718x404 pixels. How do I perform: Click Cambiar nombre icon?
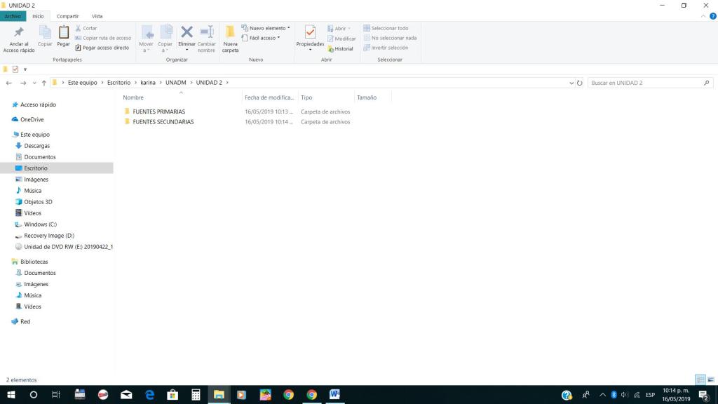(x=207, y=39)
